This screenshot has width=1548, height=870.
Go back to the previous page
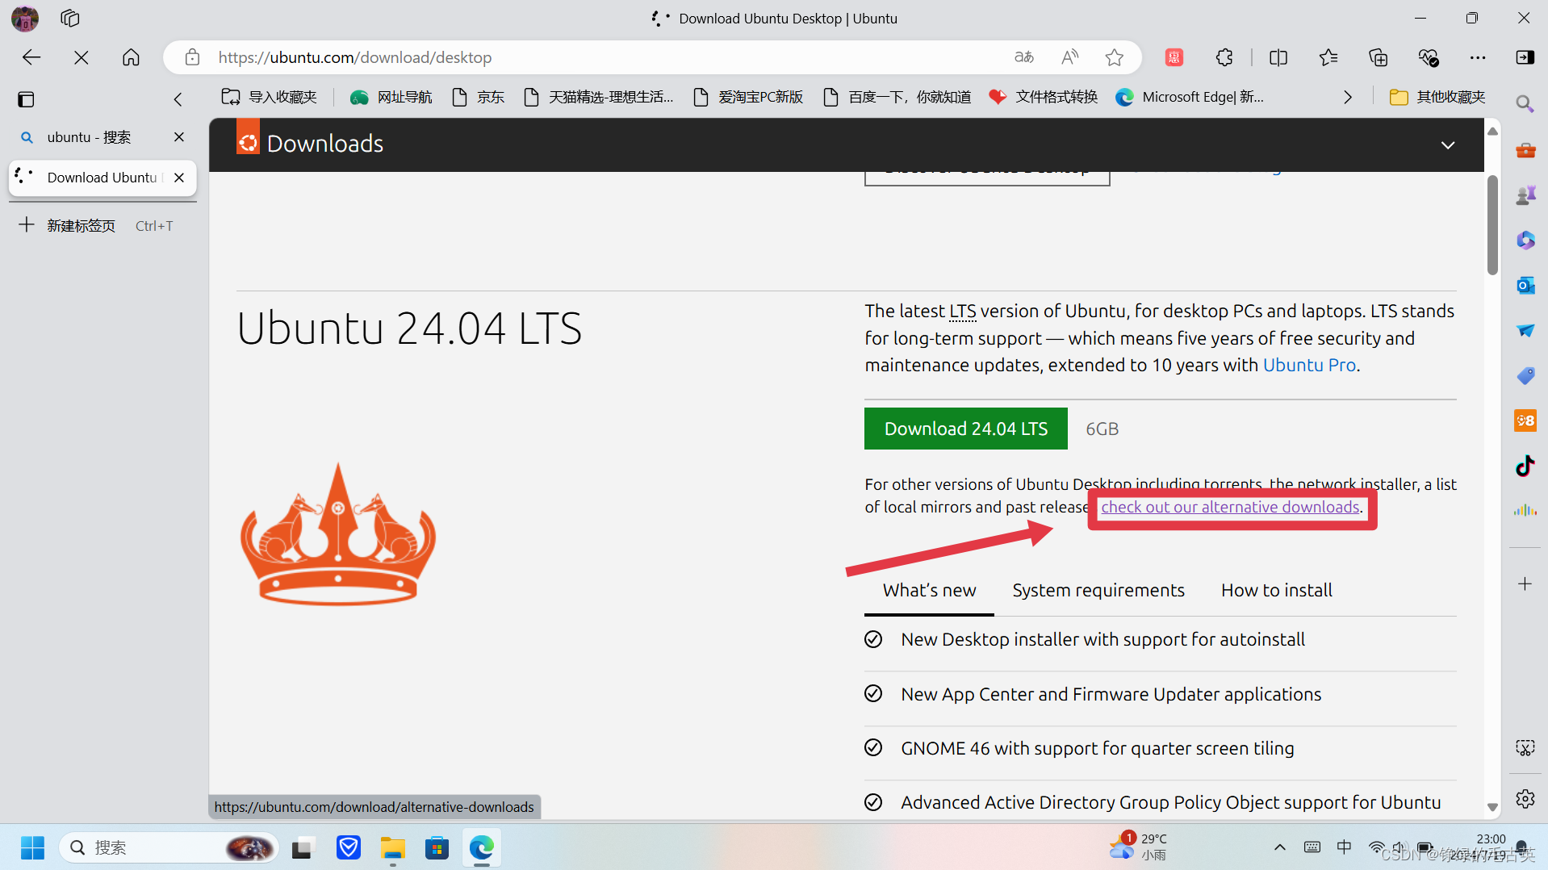pos(31,57)
